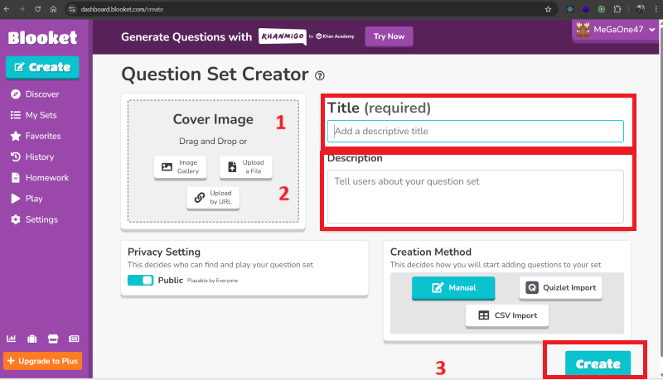Click Upgrade to Plus button

pyautogui.click(x=43, y=361)
